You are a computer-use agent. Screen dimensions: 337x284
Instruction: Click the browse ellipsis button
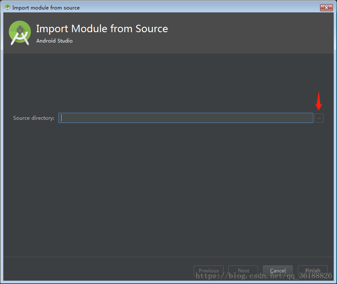point(319,118)
